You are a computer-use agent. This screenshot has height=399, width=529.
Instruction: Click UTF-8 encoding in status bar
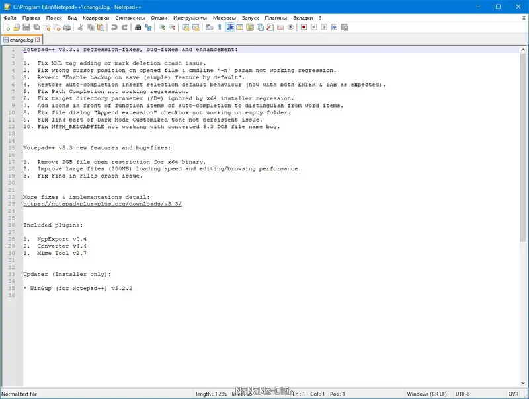(462, 394)
